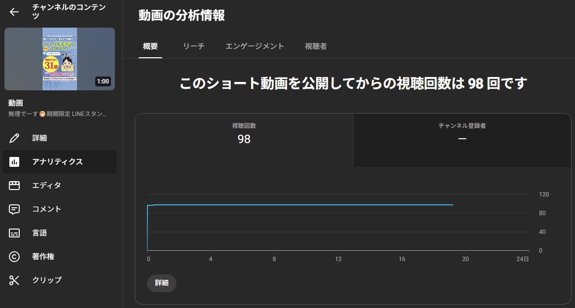The width and height of the screenshot is (575, 308).
Task: Open コメント in the sidebar
Action: 47,209
